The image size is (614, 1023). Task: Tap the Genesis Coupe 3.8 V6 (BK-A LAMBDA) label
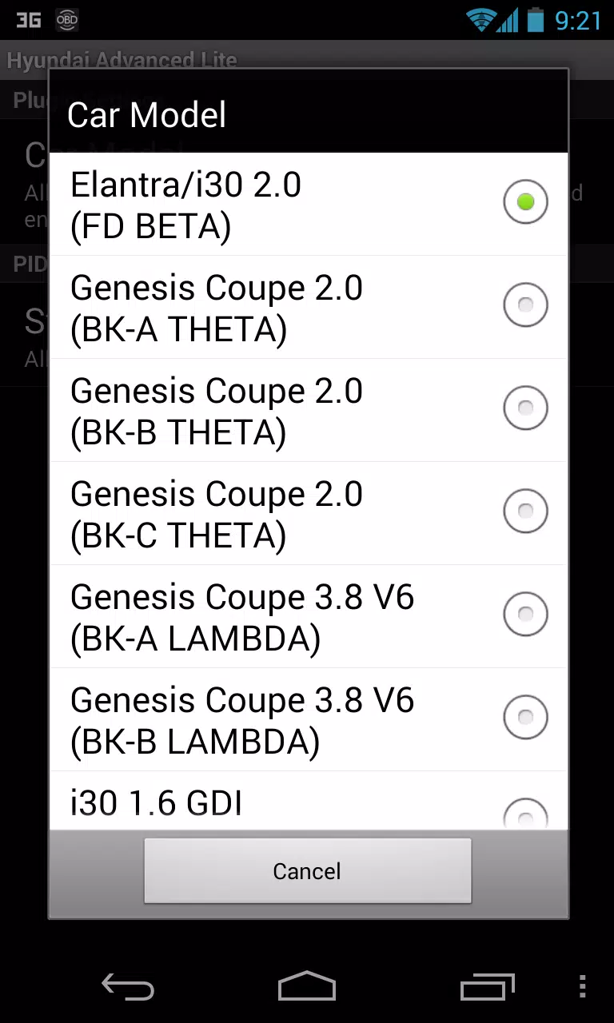click(x=242, y=617)
